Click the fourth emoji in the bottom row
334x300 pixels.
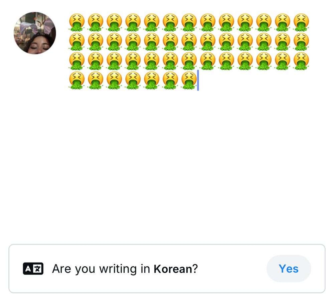click(133, 80)
